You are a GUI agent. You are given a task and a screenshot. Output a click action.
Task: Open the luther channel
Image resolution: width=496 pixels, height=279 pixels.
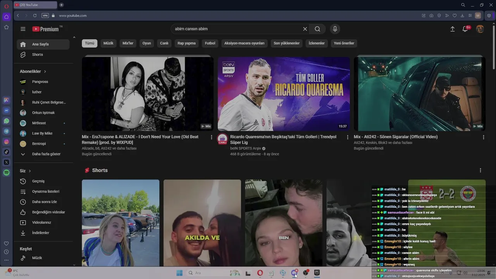[x=43, y=92]
